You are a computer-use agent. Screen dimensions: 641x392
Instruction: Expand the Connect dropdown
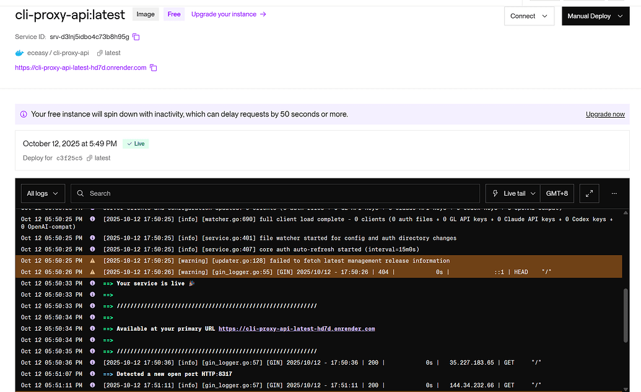click(529, 16)
